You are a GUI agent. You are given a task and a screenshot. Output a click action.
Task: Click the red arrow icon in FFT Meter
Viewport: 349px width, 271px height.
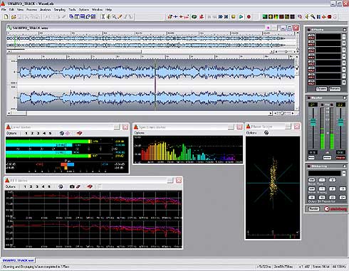pos(90,186)
